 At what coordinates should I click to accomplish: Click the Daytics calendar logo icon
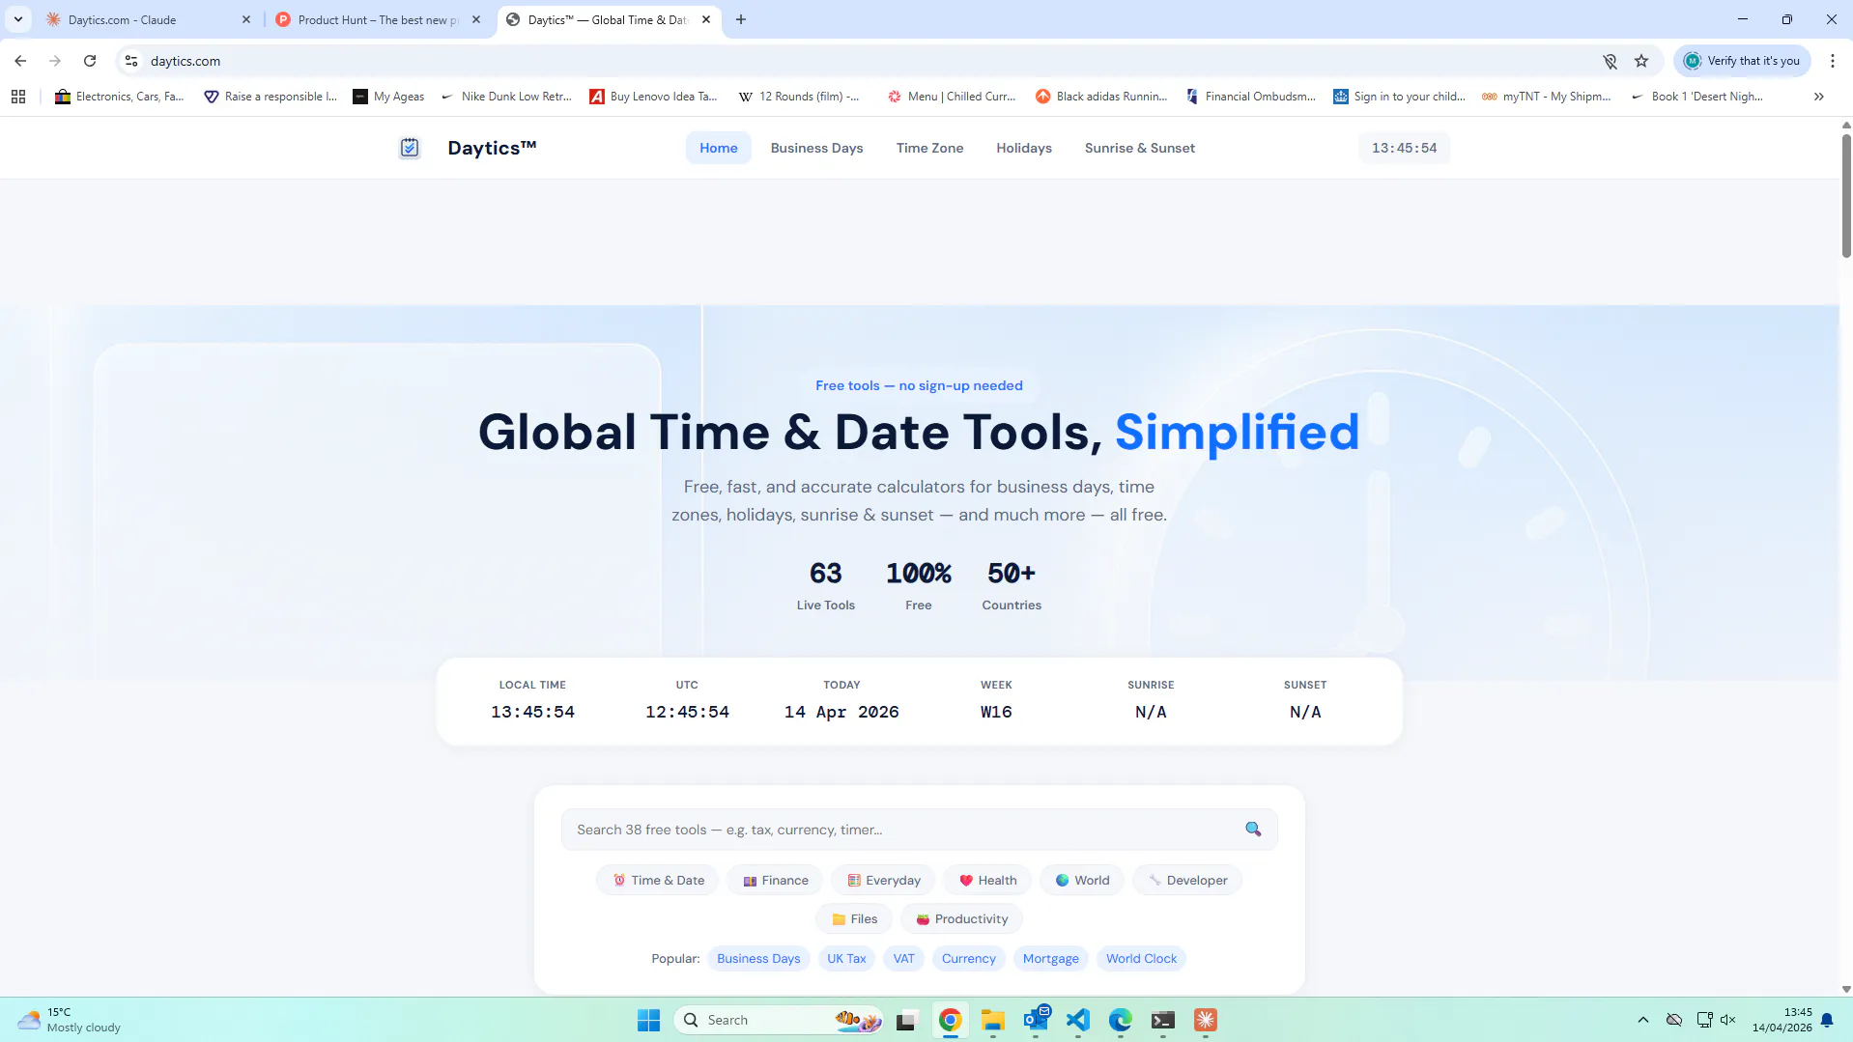point(410,148)
